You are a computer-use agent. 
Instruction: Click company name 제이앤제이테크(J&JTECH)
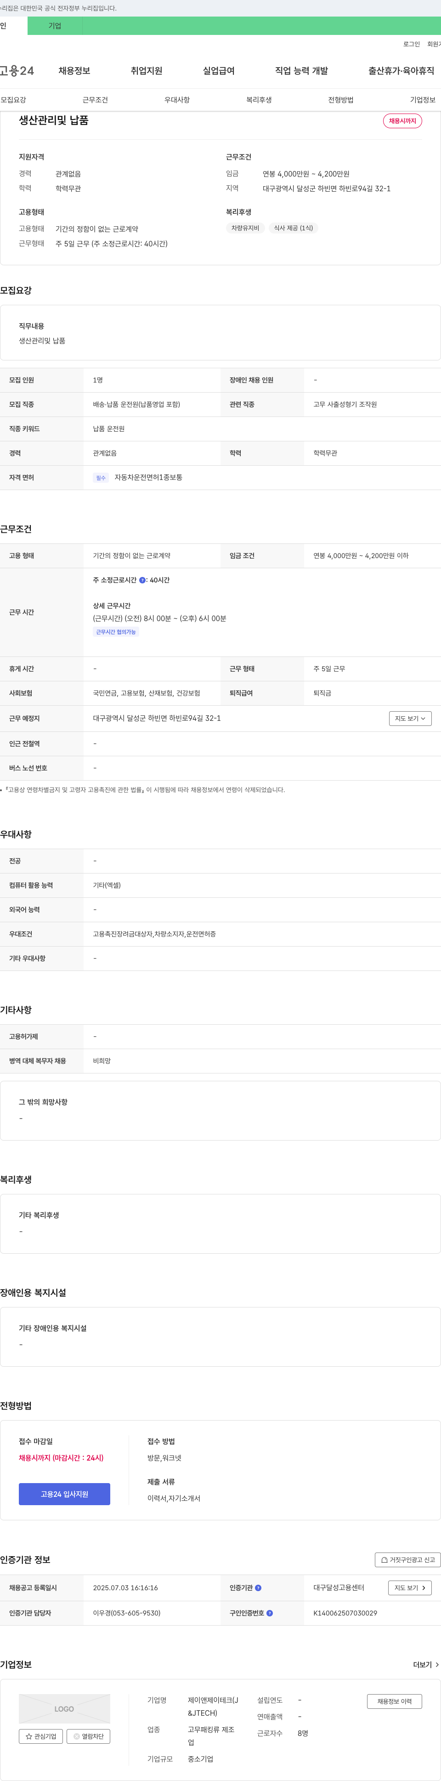(213, 1707)
